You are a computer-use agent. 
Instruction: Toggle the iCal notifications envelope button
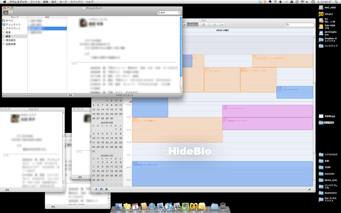click(107, 189)
